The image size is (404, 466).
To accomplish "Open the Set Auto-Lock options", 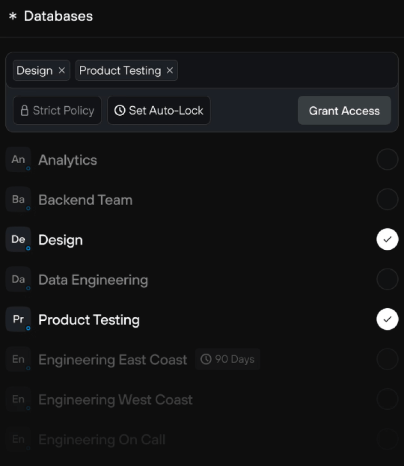I will [x=159, y=111].
